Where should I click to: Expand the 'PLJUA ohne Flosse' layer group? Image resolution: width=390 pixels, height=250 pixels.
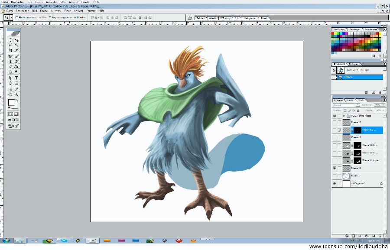point(344,116)
